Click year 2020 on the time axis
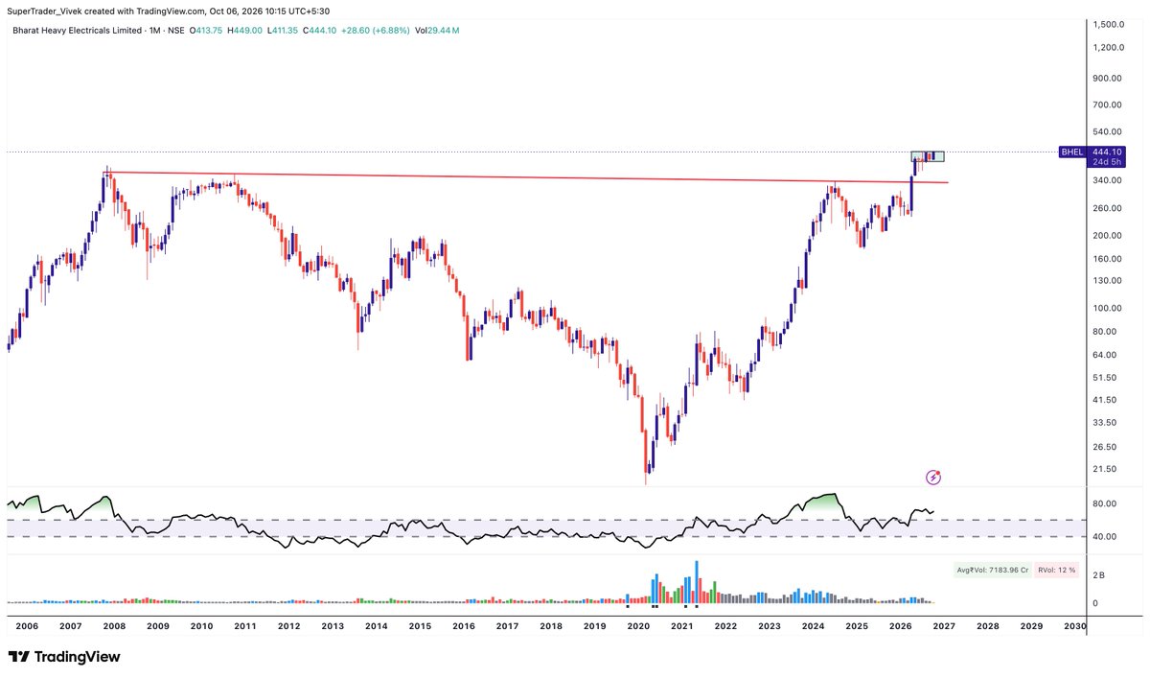The image size is (1150, 678). 638,626
